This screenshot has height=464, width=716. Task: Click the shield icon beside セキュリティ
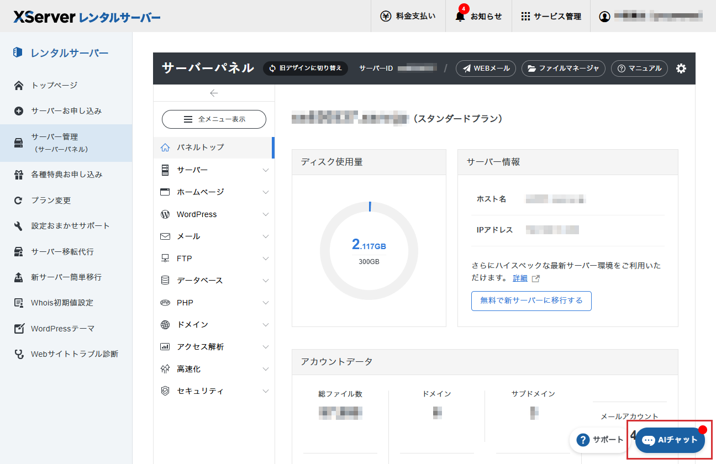point(165,391)
